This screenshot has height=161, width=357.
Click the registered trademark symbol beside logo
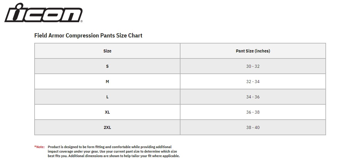(x=82, y=21)
